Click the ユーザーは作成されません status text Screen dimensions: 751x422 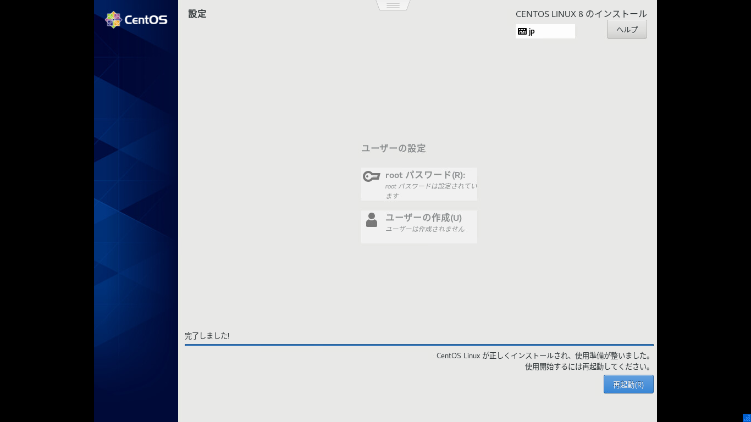coord(425,229)
